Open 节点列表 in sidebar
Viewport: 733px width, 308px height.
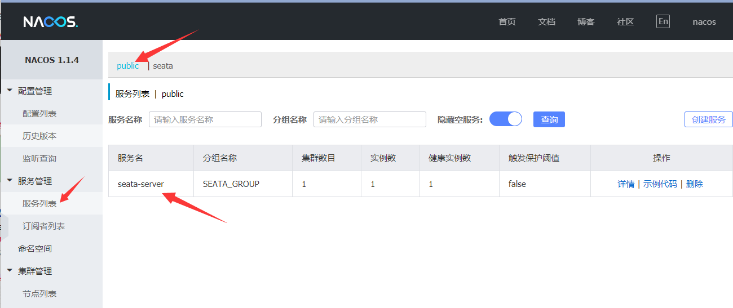[39, 293]
